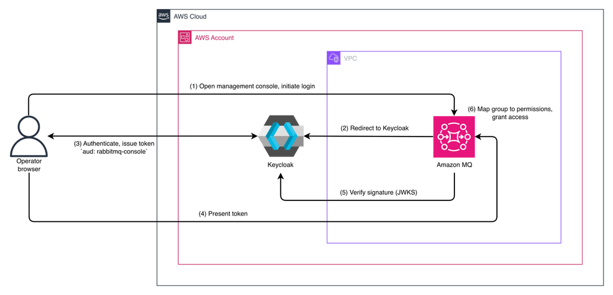Select the AWS Account group icon
The image size is (613, 295).
[184, 38]
